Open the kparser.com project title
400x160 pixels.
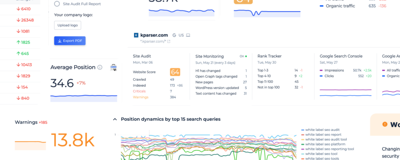click(x=154, y=35)
